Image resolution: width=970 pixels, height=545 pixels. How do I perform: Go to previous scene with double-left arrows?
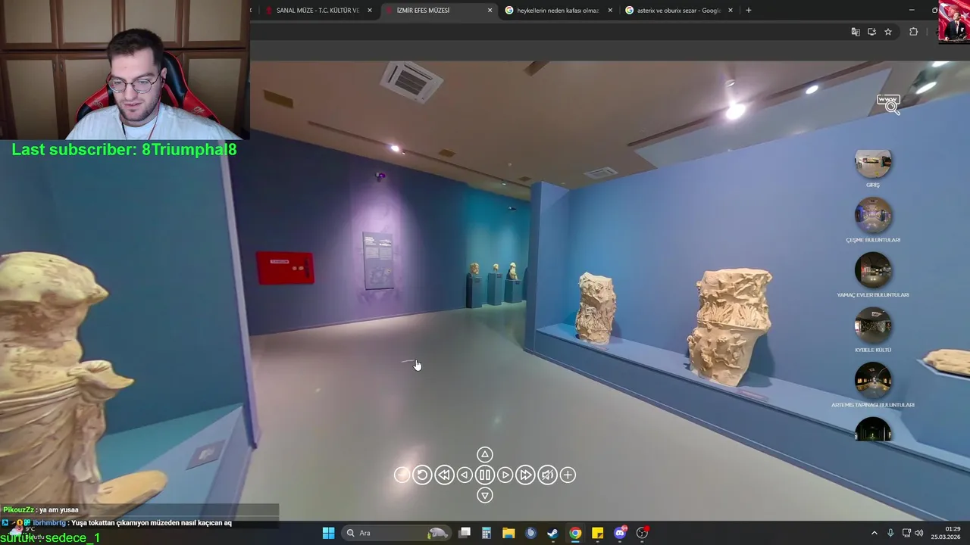click(444, 475)
